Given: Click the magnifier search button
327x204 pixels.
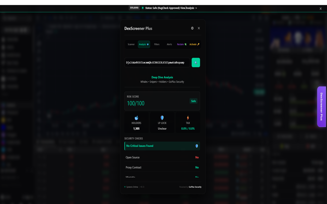Looking at the screenshot, I should 196,62.
